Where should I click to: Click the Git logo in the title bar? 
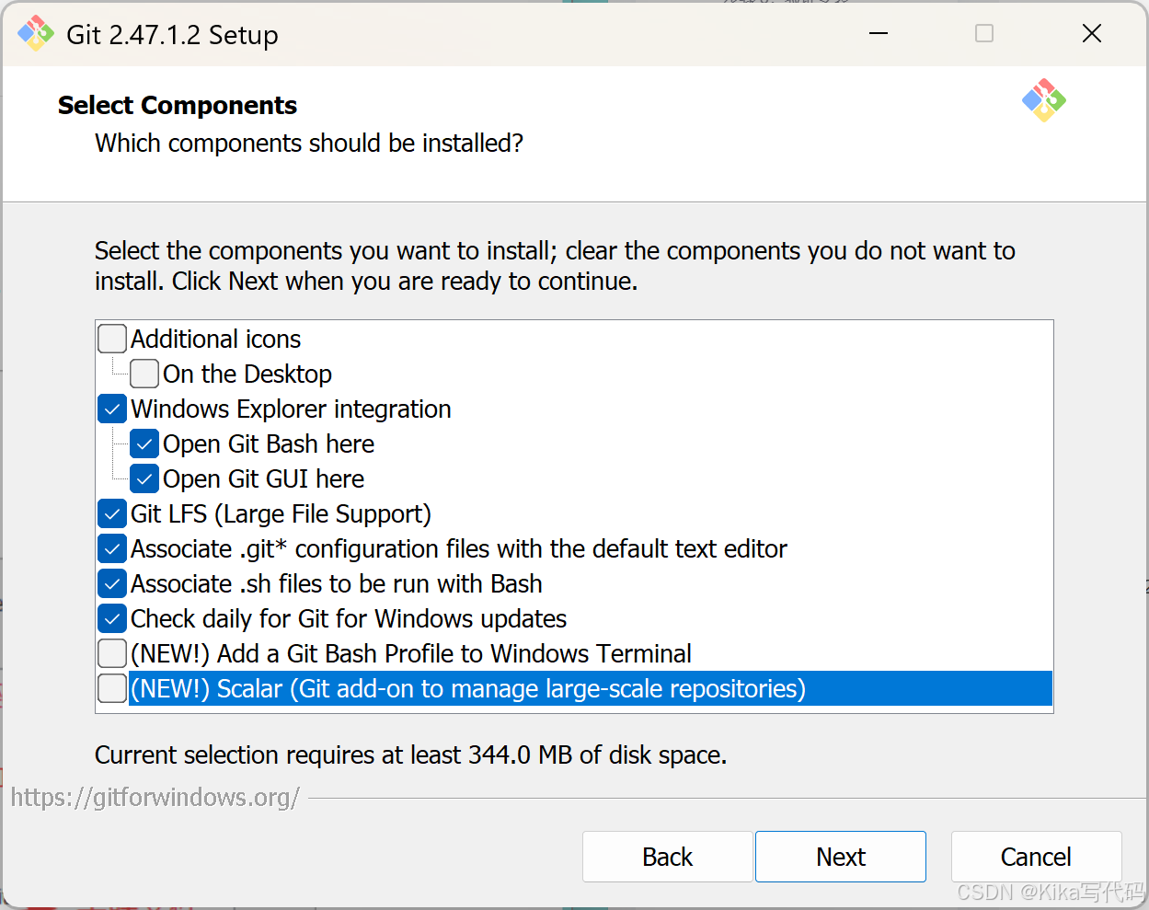click(36, 34)
